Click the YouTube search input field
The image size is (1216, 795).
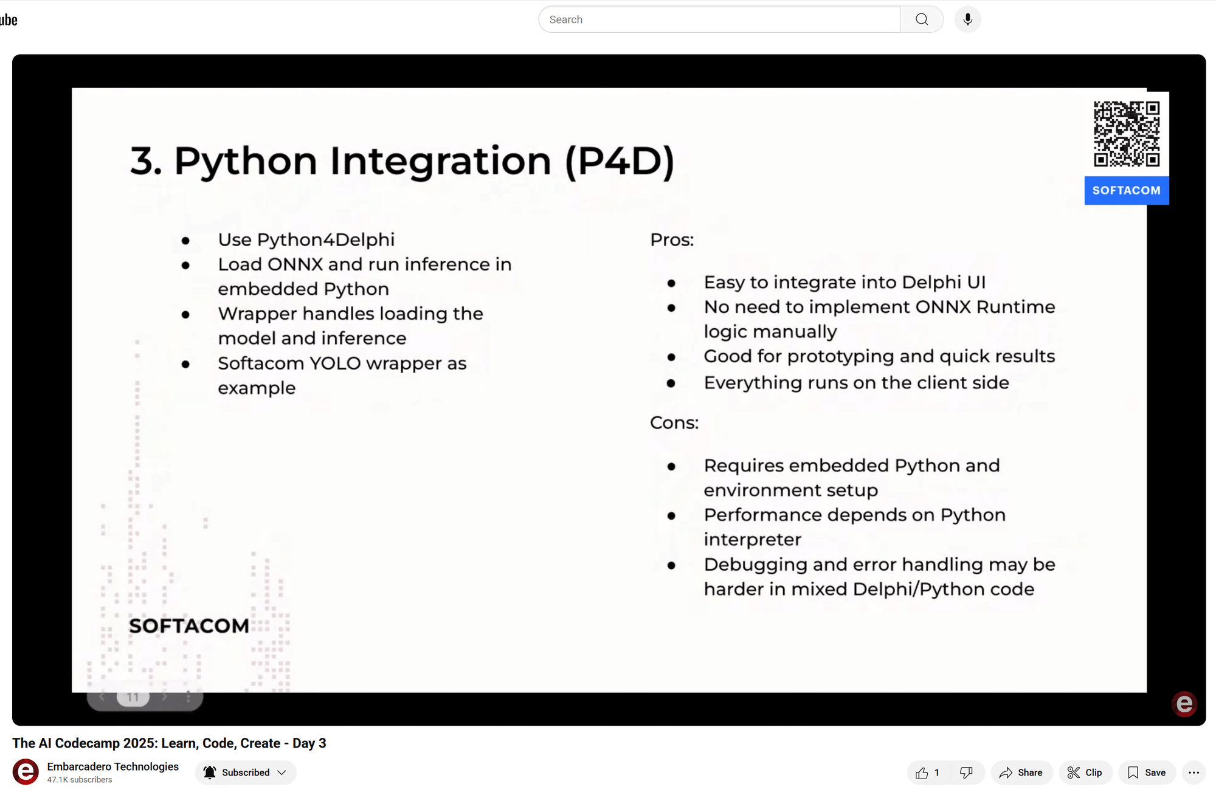719,19
